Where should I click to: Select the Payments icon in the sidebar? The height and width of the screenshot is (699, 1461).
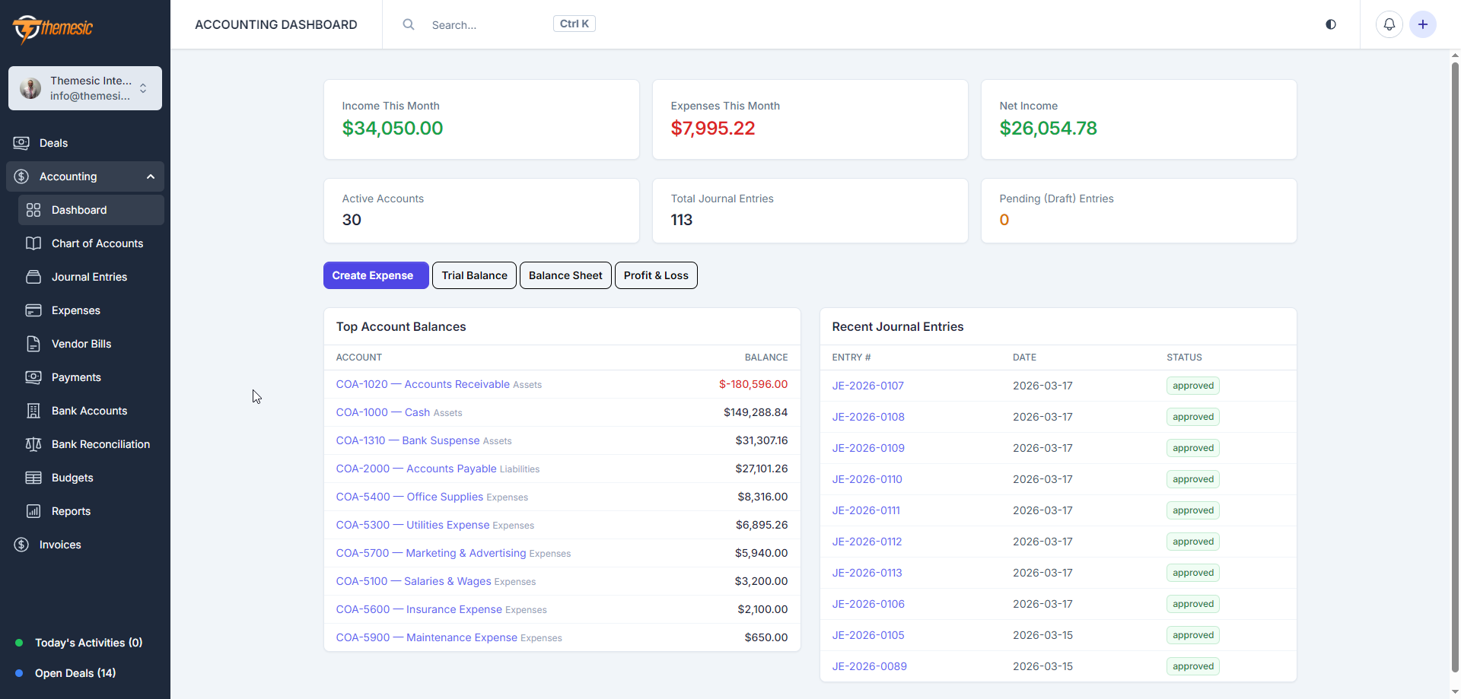click(x=33, y=377)
